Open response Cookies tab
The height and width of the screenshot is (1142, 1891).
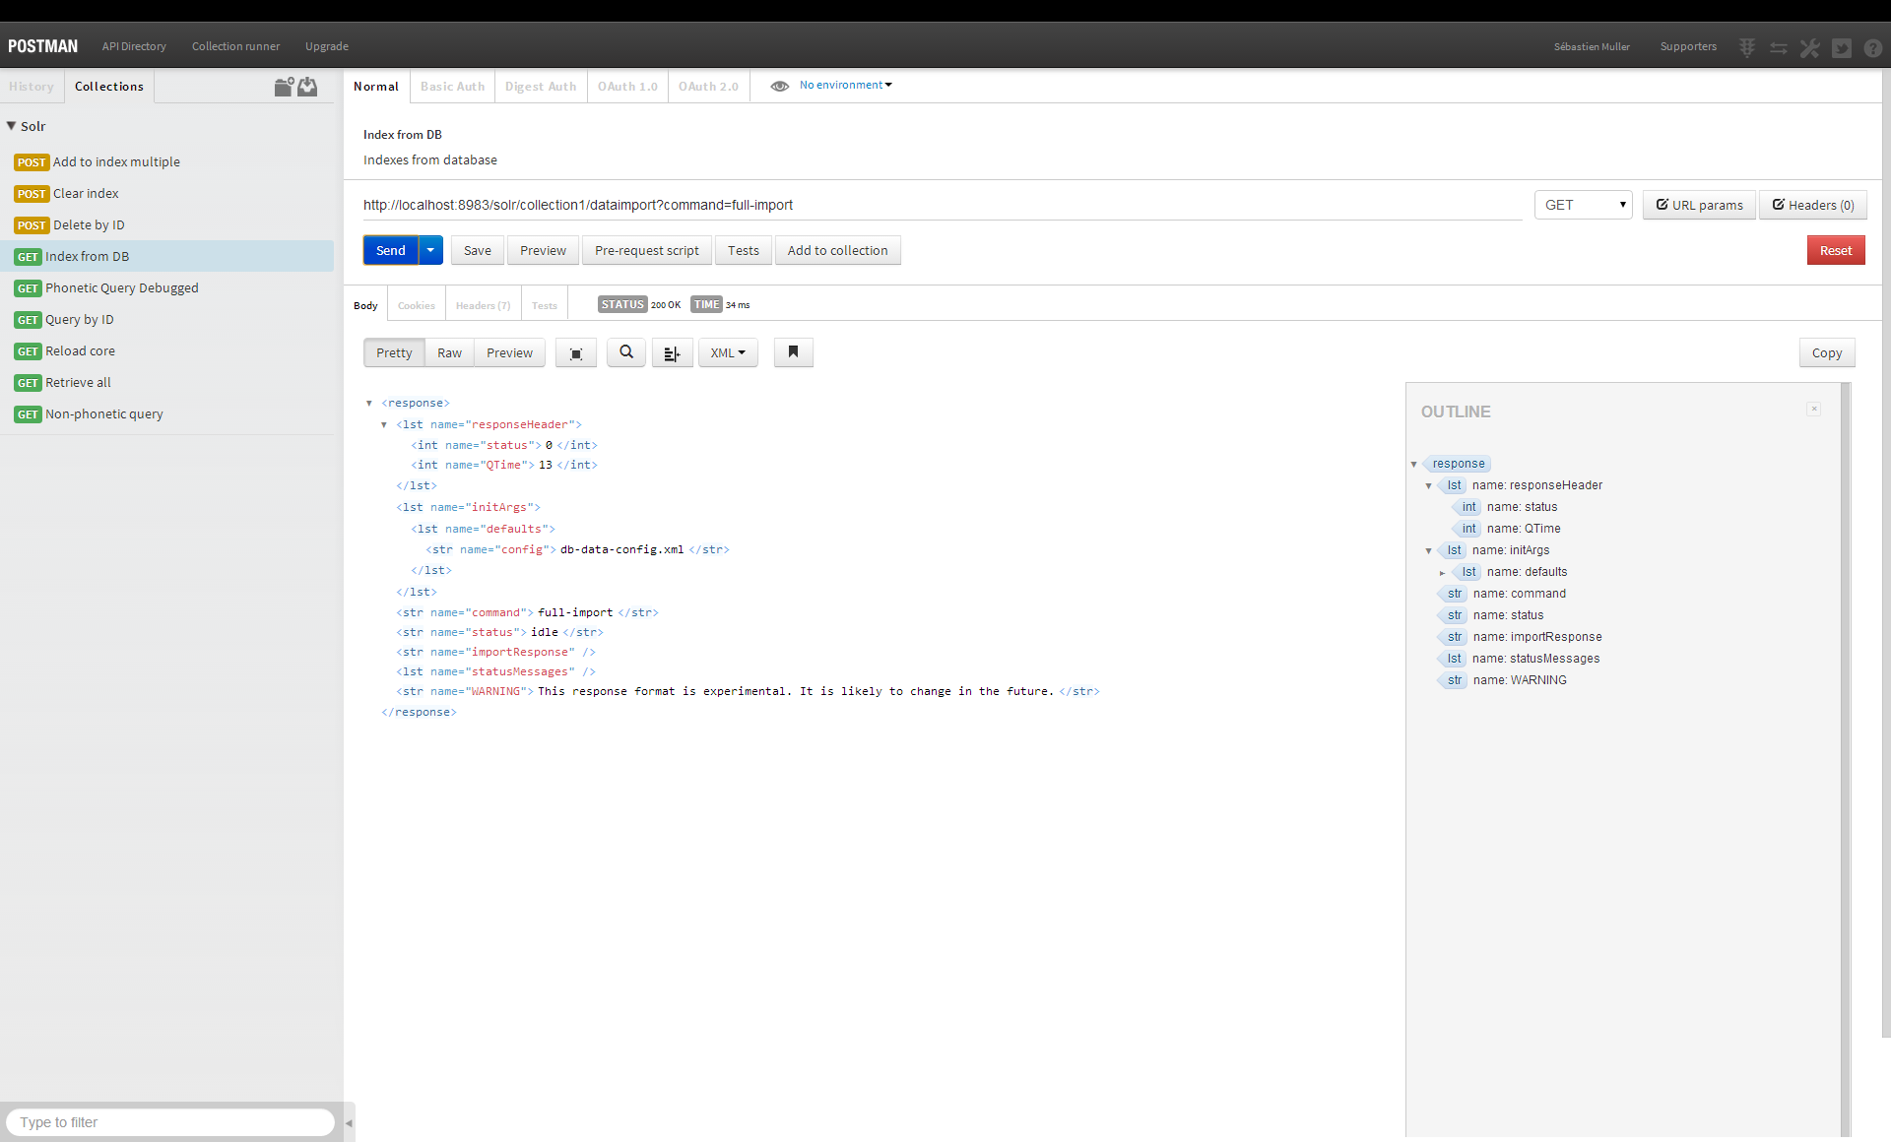pos(417,305)
